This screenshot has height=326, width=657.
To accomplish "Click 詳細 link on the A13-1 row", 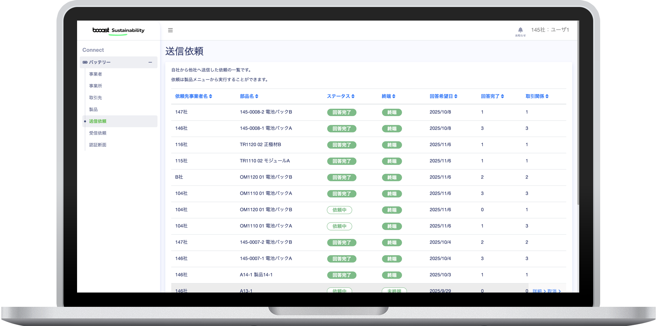I will (539, 291).
